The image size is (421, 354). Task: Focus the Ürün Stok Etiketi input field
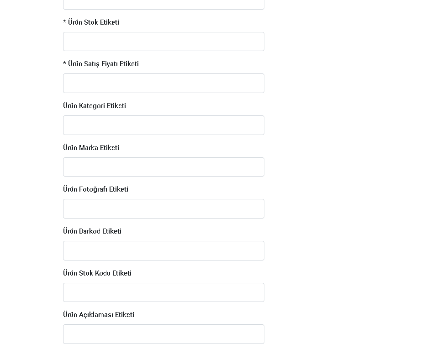[163, 42]
